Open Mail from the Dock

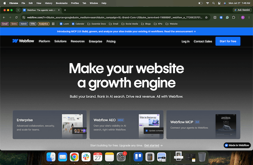click(63, 157)
